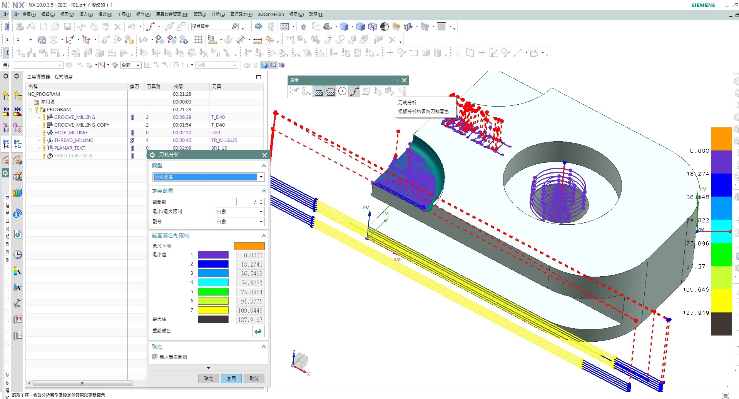
Task: Click the grid display icon
Action: pyautogui.click(x=198, y=40)
